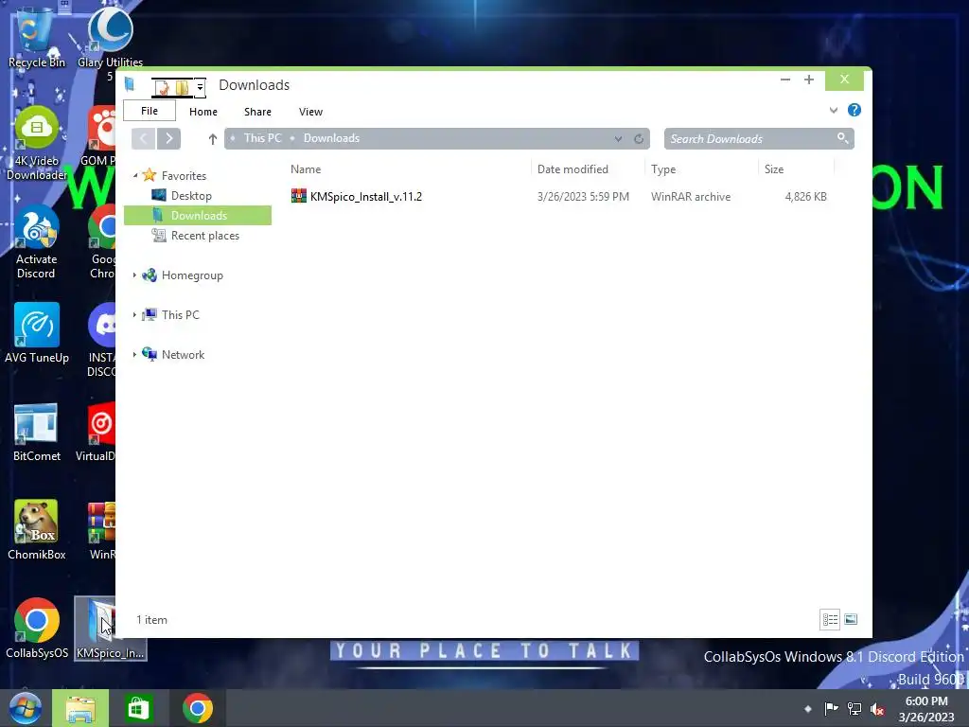Go forward in Explorer
Image resolution: width=969 pixels, height=727 pixels.
[x=168, y=138]
